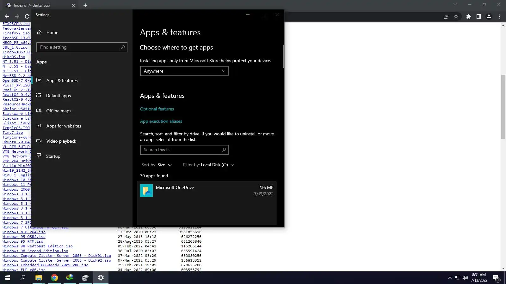Open the notification center icon
The height and width of the screenshot is (284, 506).
(x=496, y=278)
